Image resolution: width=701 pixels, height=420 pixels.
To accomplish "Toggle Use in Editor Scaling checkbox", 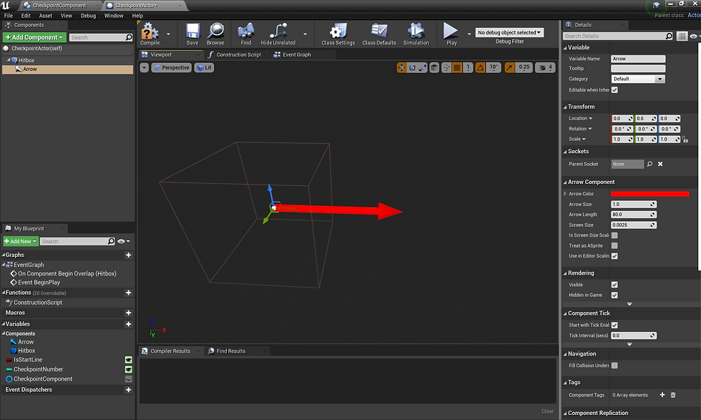I will pyautogui.click(x=614, y=256).
